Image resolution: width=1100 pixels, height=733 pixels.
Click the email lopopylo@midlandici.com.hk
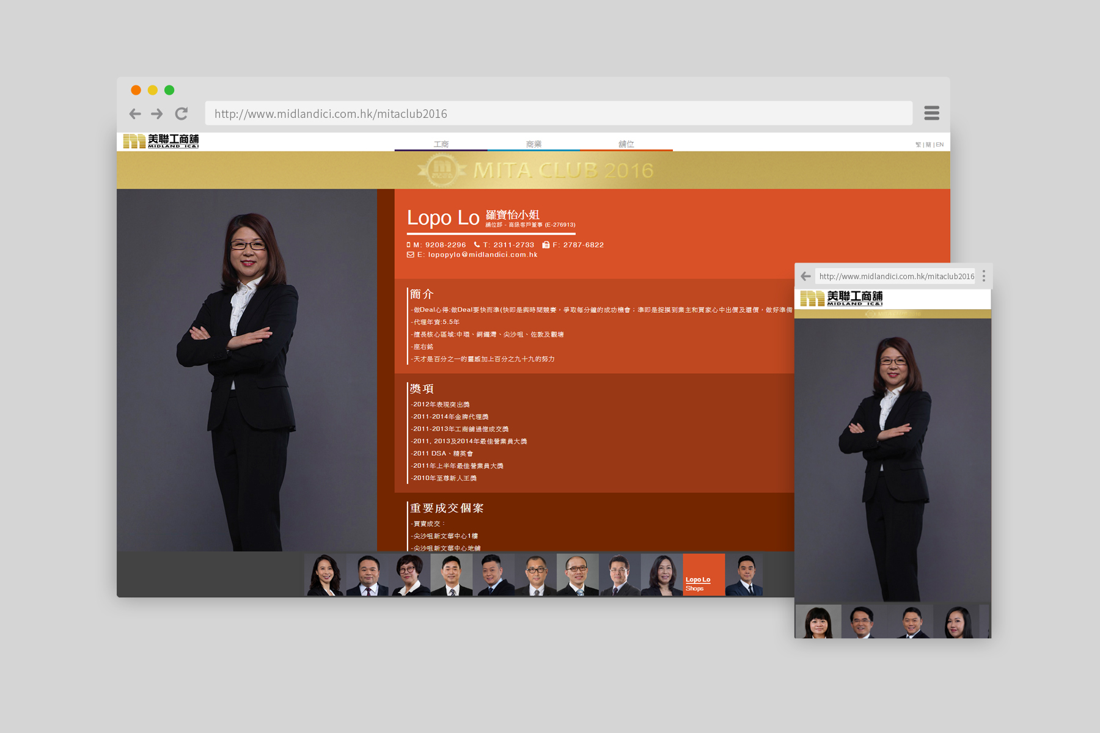tap(483, 255)
